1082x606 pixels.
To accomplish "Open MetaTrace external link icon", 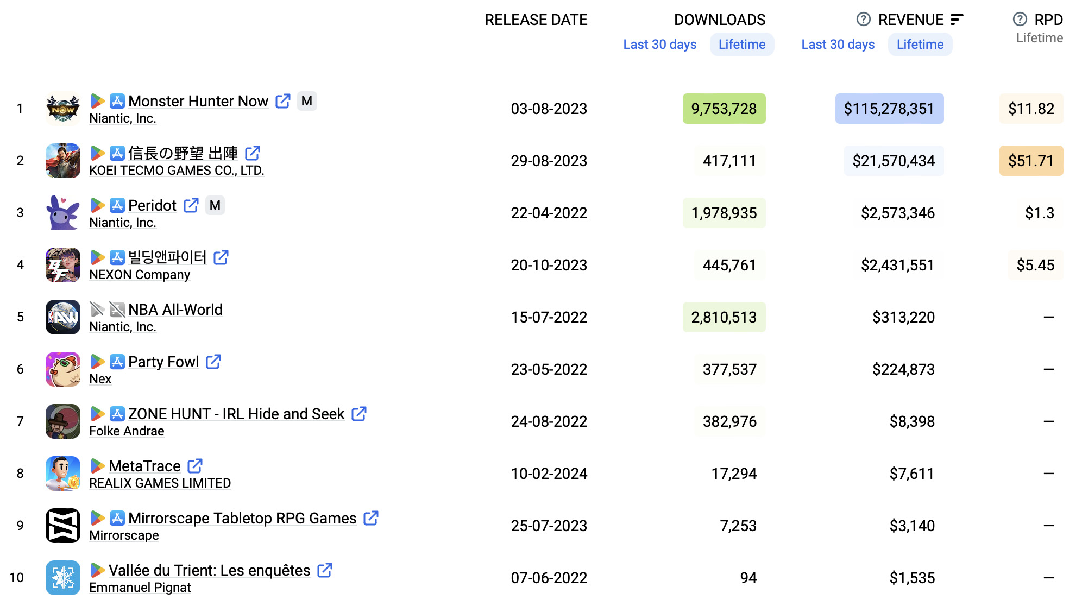I will click(x=195, y=466).
